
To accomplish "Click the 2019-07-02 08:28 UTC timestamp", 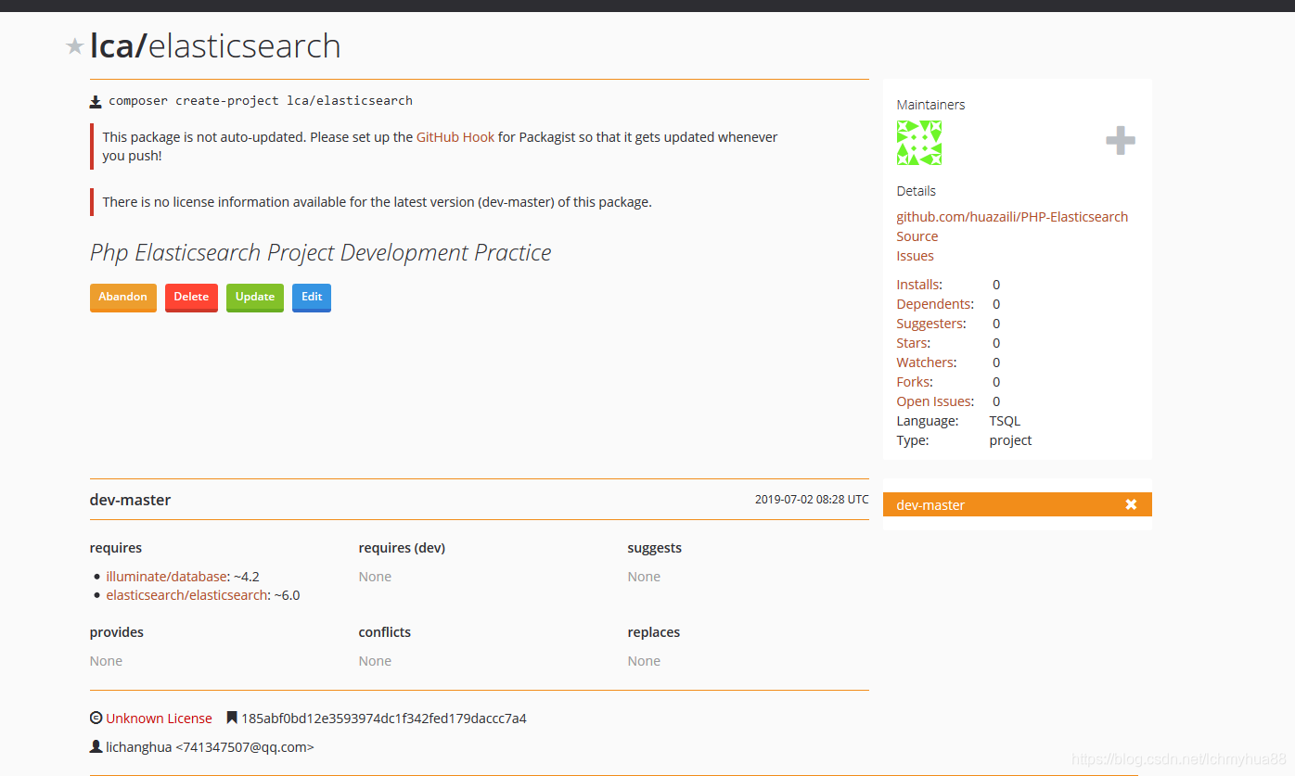I will (812, 500).
